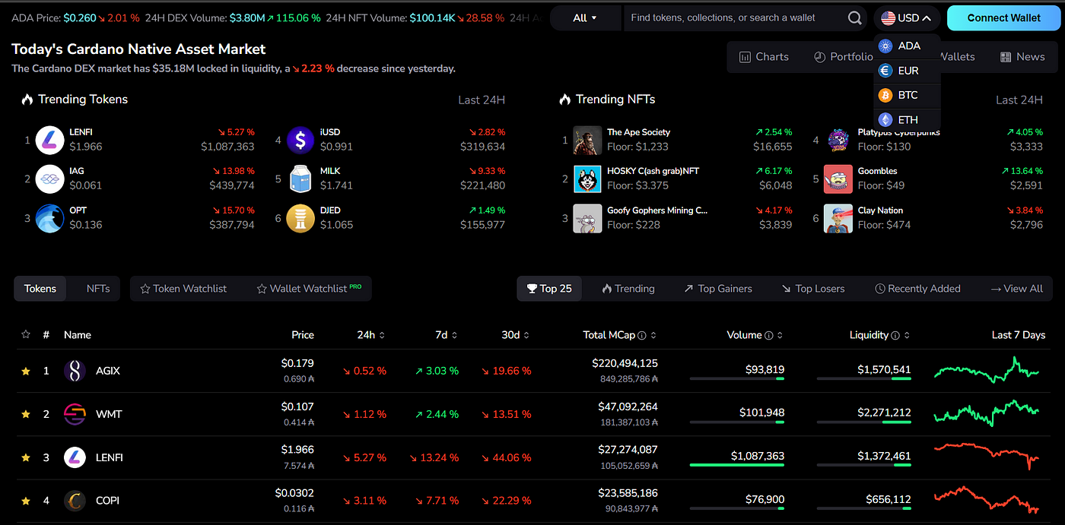This screenshot has height=525, width=1065.
Task: Open COPI last 7 days sparkline chart
Action: coord(986,501)
